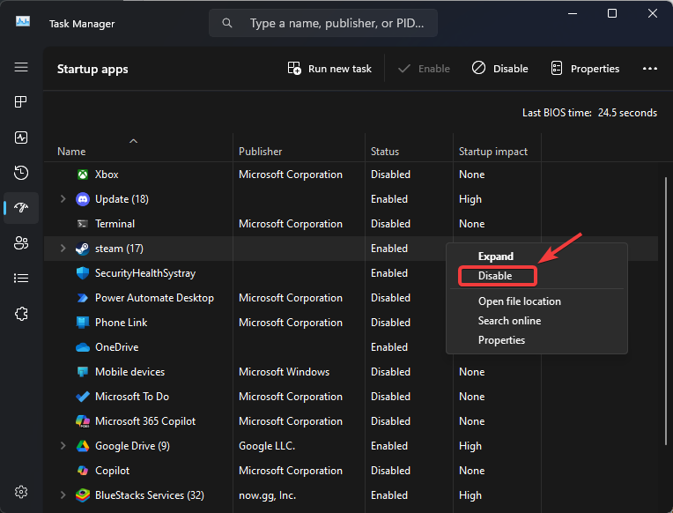Viewport: 673px width, 513px height.
Task: Select the Phone Link row name
Action: point(121,323)
